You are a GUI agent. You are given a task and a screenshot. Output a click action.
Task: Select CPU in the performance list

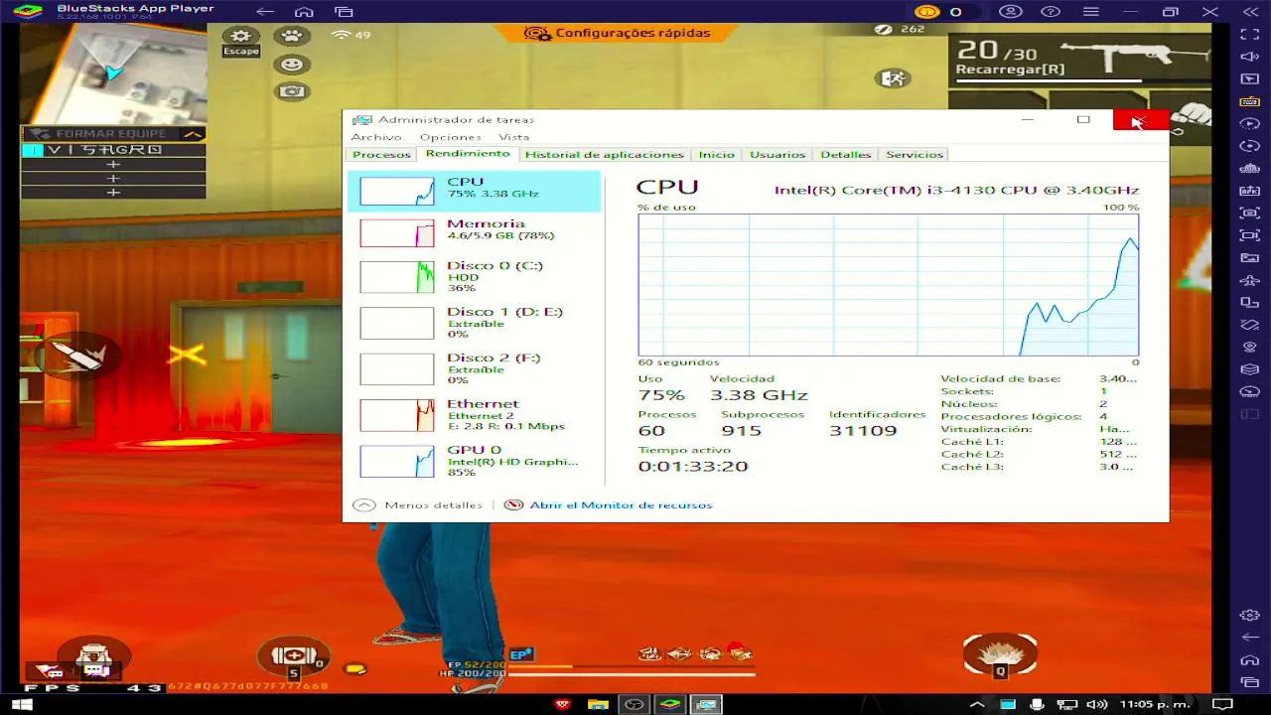pos(475,191)
